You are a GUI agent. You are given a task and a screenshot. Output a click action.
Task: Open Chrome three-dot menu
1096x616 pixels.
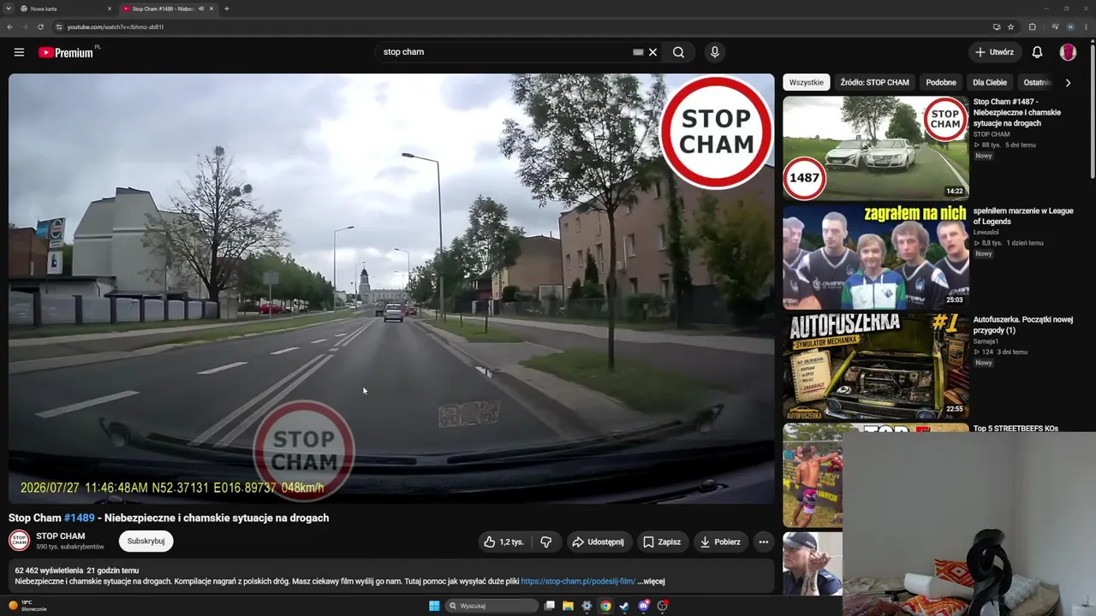[1087, 27]
